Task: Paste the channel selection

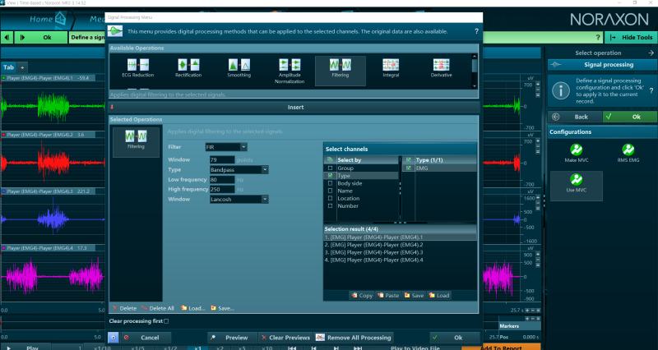Action: (388, 296)
